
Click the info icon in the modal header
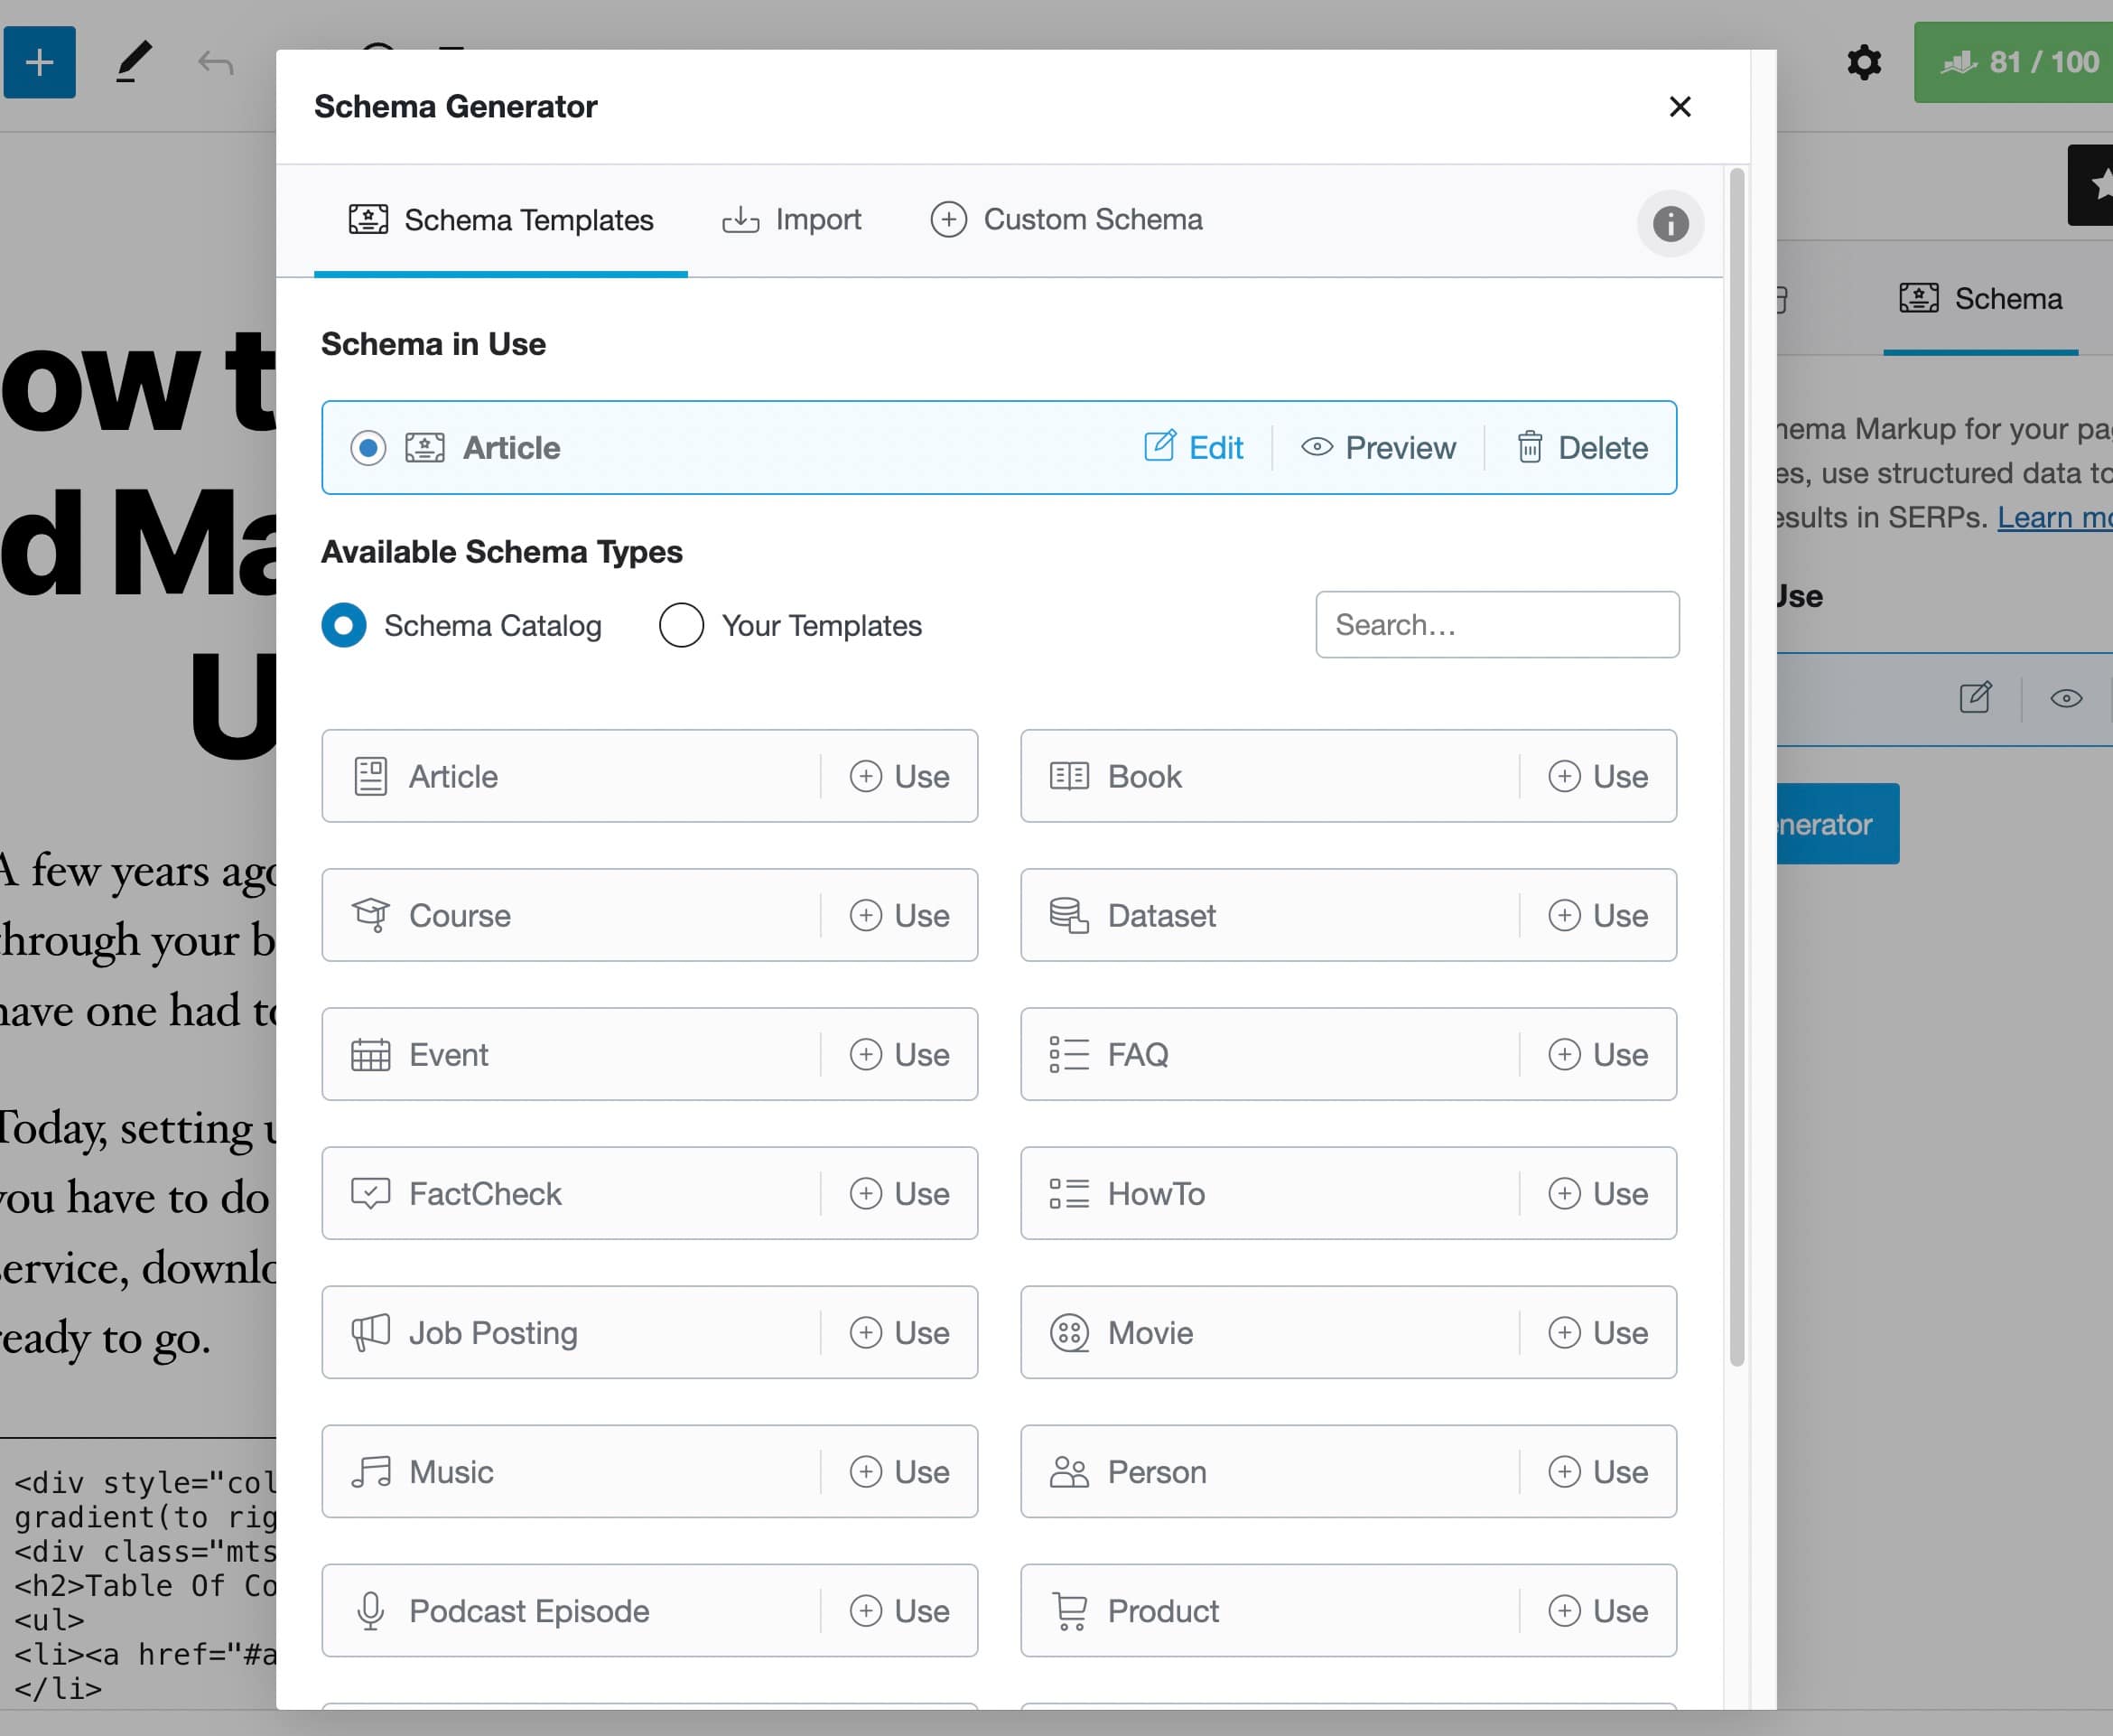pyautogui.click(x=1670, y=223)
